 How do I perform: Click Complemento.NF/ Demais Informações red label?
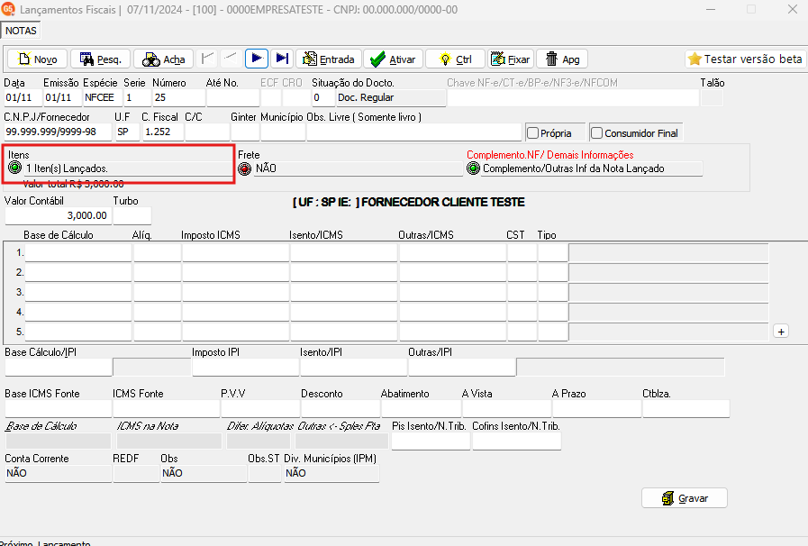(549, 155)
